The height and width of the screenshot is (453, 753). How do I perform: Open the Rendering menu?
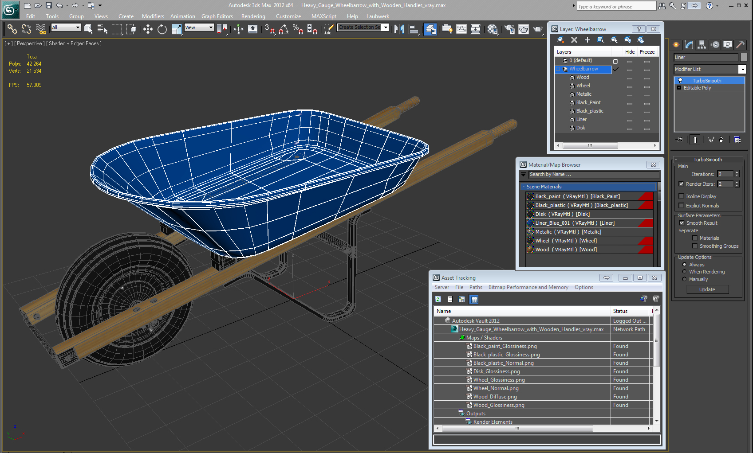[253, 16]
